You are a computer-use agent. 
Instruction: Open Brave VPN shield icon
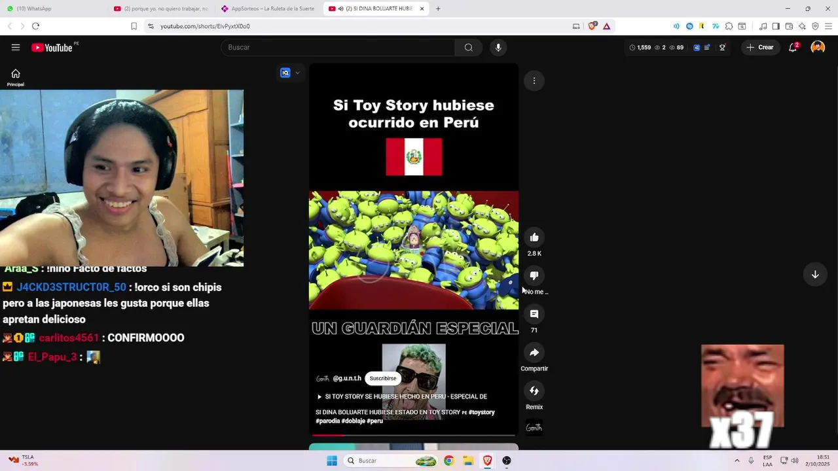coord(815,26)
